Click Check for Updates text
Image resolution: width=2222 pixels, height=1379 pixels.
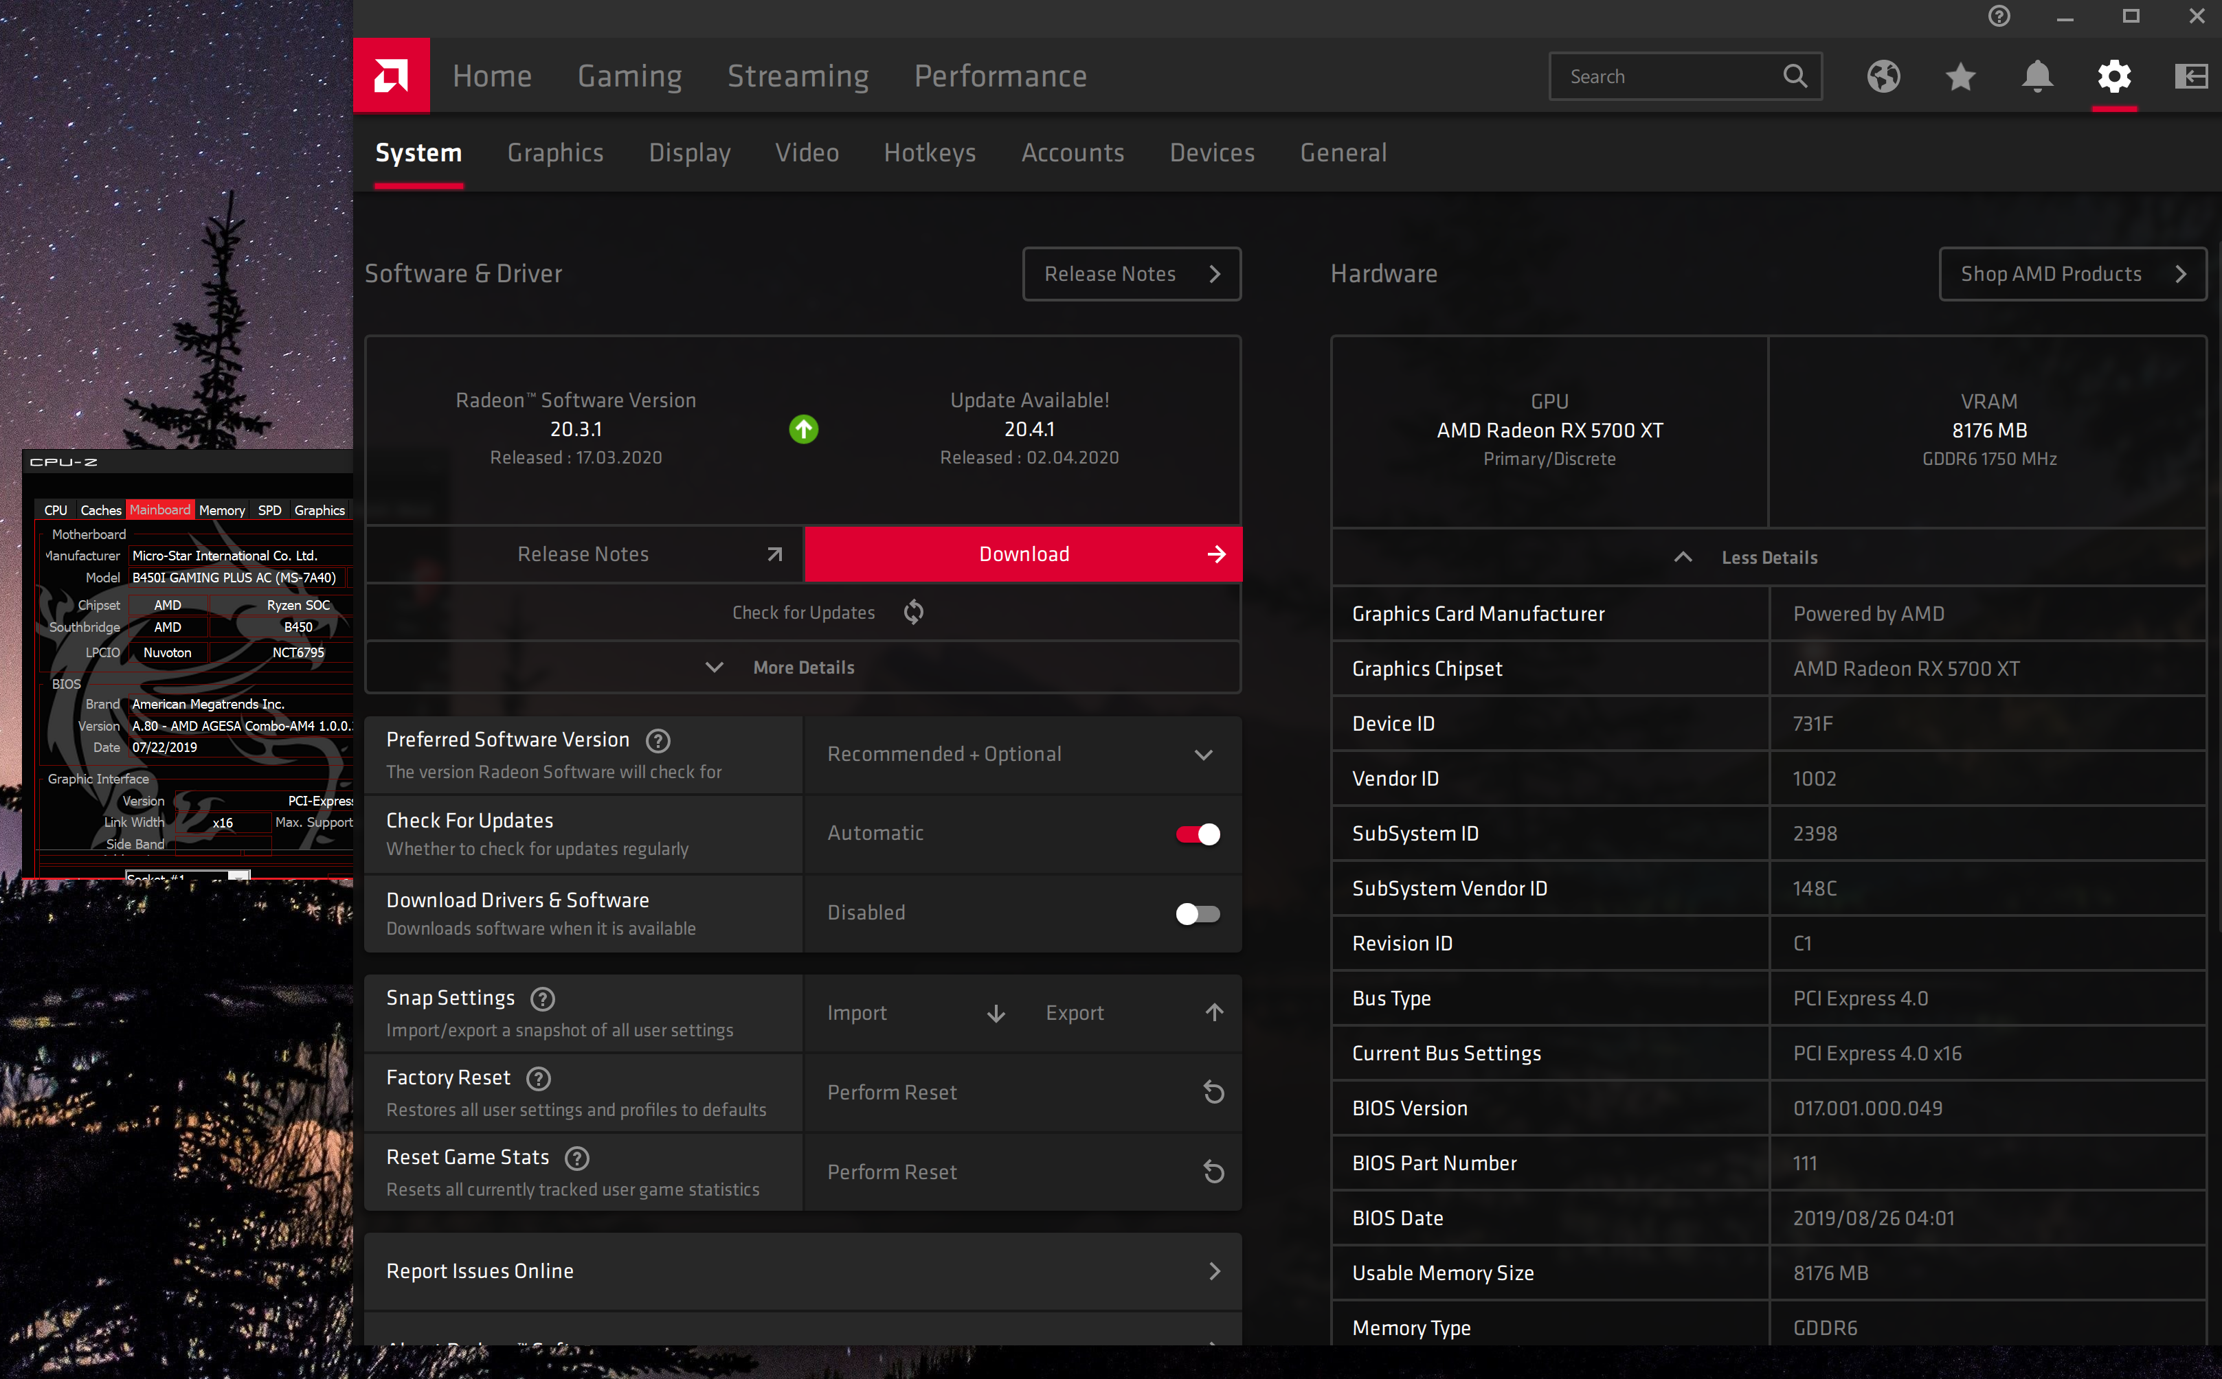coord(803,613)
